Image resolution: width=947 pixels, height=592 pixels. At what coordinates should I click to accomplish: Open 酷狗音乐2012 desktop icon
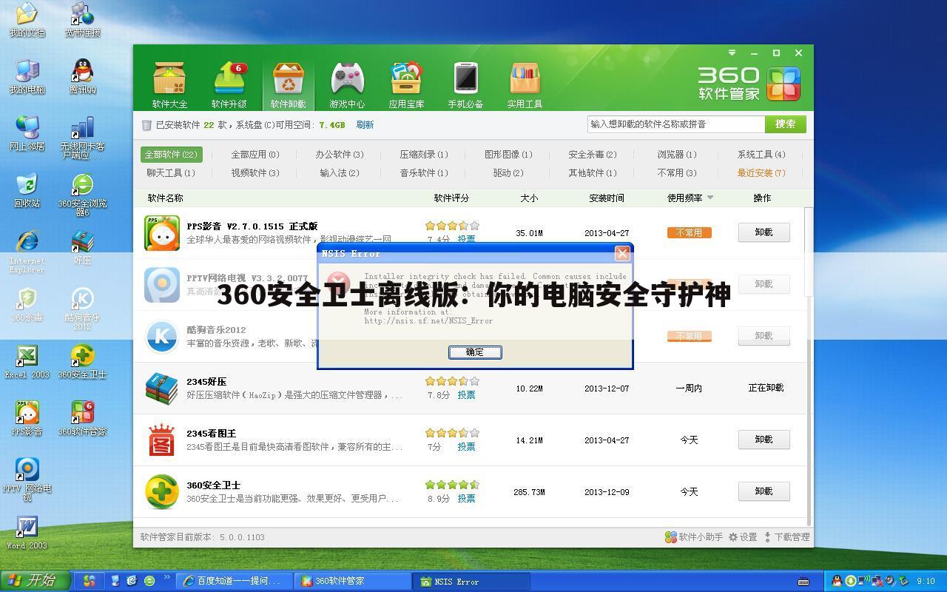click(83, 309)
